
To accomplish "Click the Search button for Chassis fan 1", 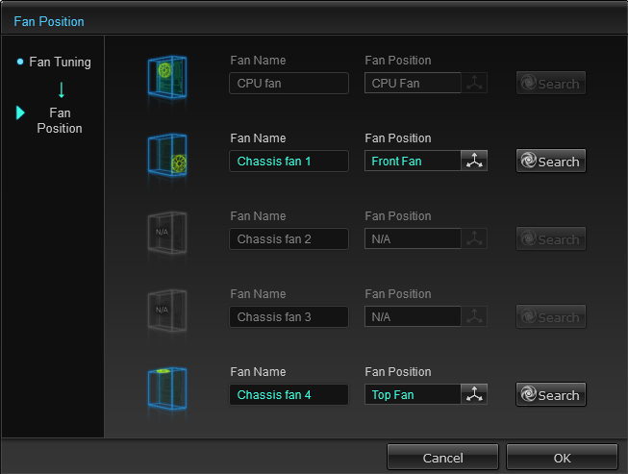I will click(x=551, y=161).
